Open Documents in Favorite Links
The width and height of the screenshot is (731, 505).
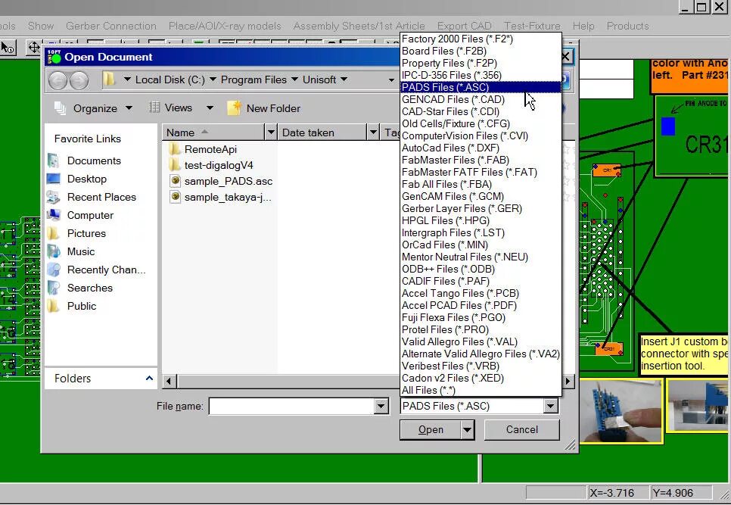[94, 161]
